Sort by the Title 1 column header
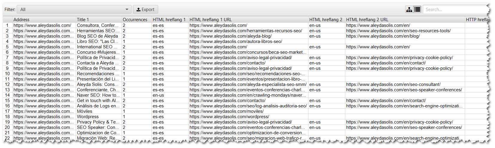This screenshot has width=495, height=148. pyautogui.click(x=83, y=20)
